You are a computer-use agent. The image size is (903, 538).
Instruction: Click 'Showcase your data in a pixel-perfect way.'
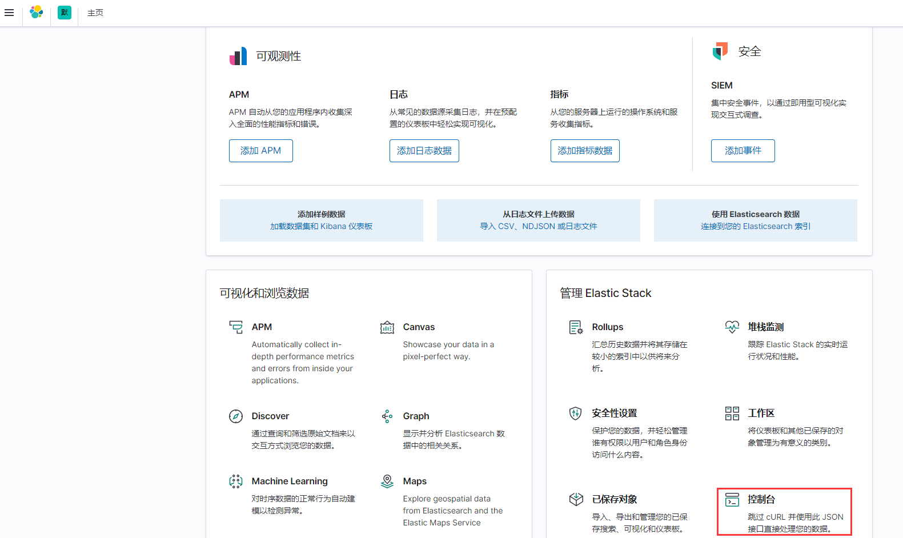[x=448, y=351]
